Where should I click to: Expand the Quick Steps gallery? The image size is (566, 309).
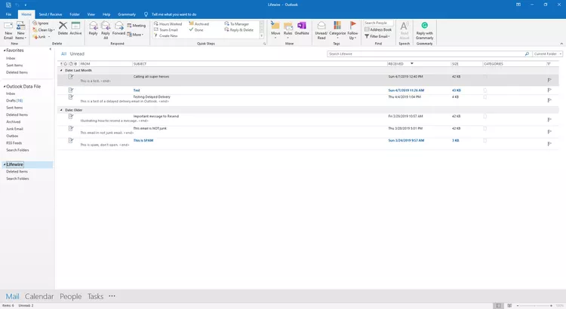click(x=262, y=35)
